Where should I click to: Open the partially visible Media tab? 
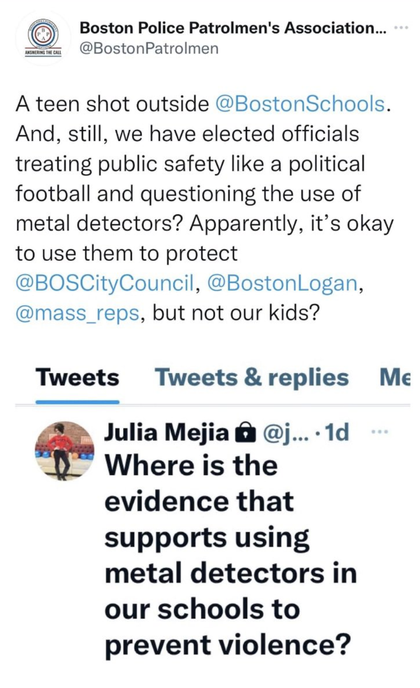pos(395,377)
